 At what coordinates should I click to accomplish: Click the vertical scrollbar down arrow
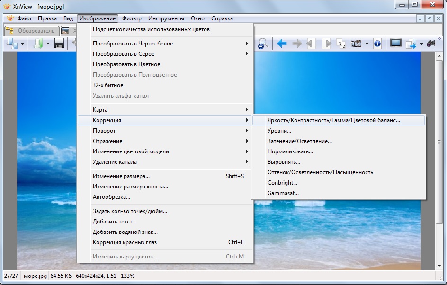439,266
